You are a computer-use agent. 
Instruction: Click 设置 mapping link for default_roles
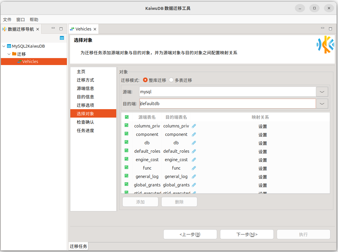[262, 152]
